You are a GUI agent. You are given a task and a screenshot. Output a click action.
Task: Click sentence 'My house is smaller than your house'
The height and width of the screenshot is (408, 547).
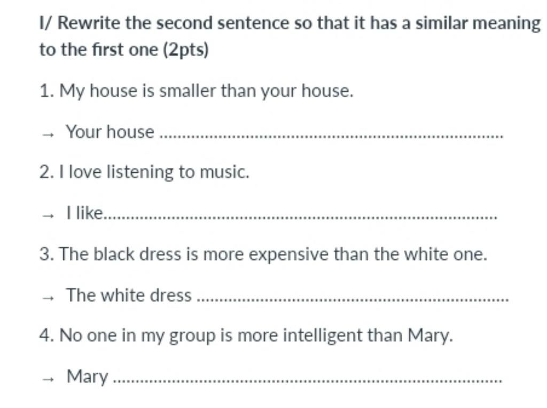pyautogui.click(x=197, y=91)
